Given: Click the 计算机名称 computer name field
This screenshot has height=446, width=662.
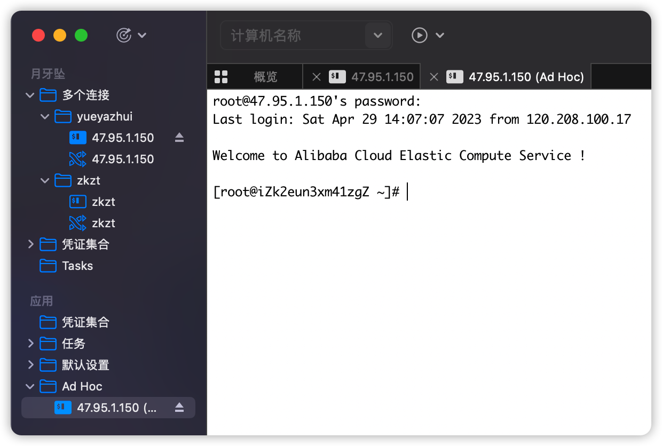Looking at the screenshot, I should pyautogui.click(x=294, y=35).
